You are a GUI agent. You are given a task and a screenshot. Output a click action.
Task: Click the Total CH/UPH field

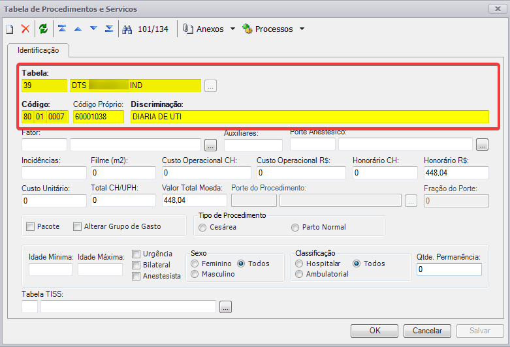click(123, 200)
